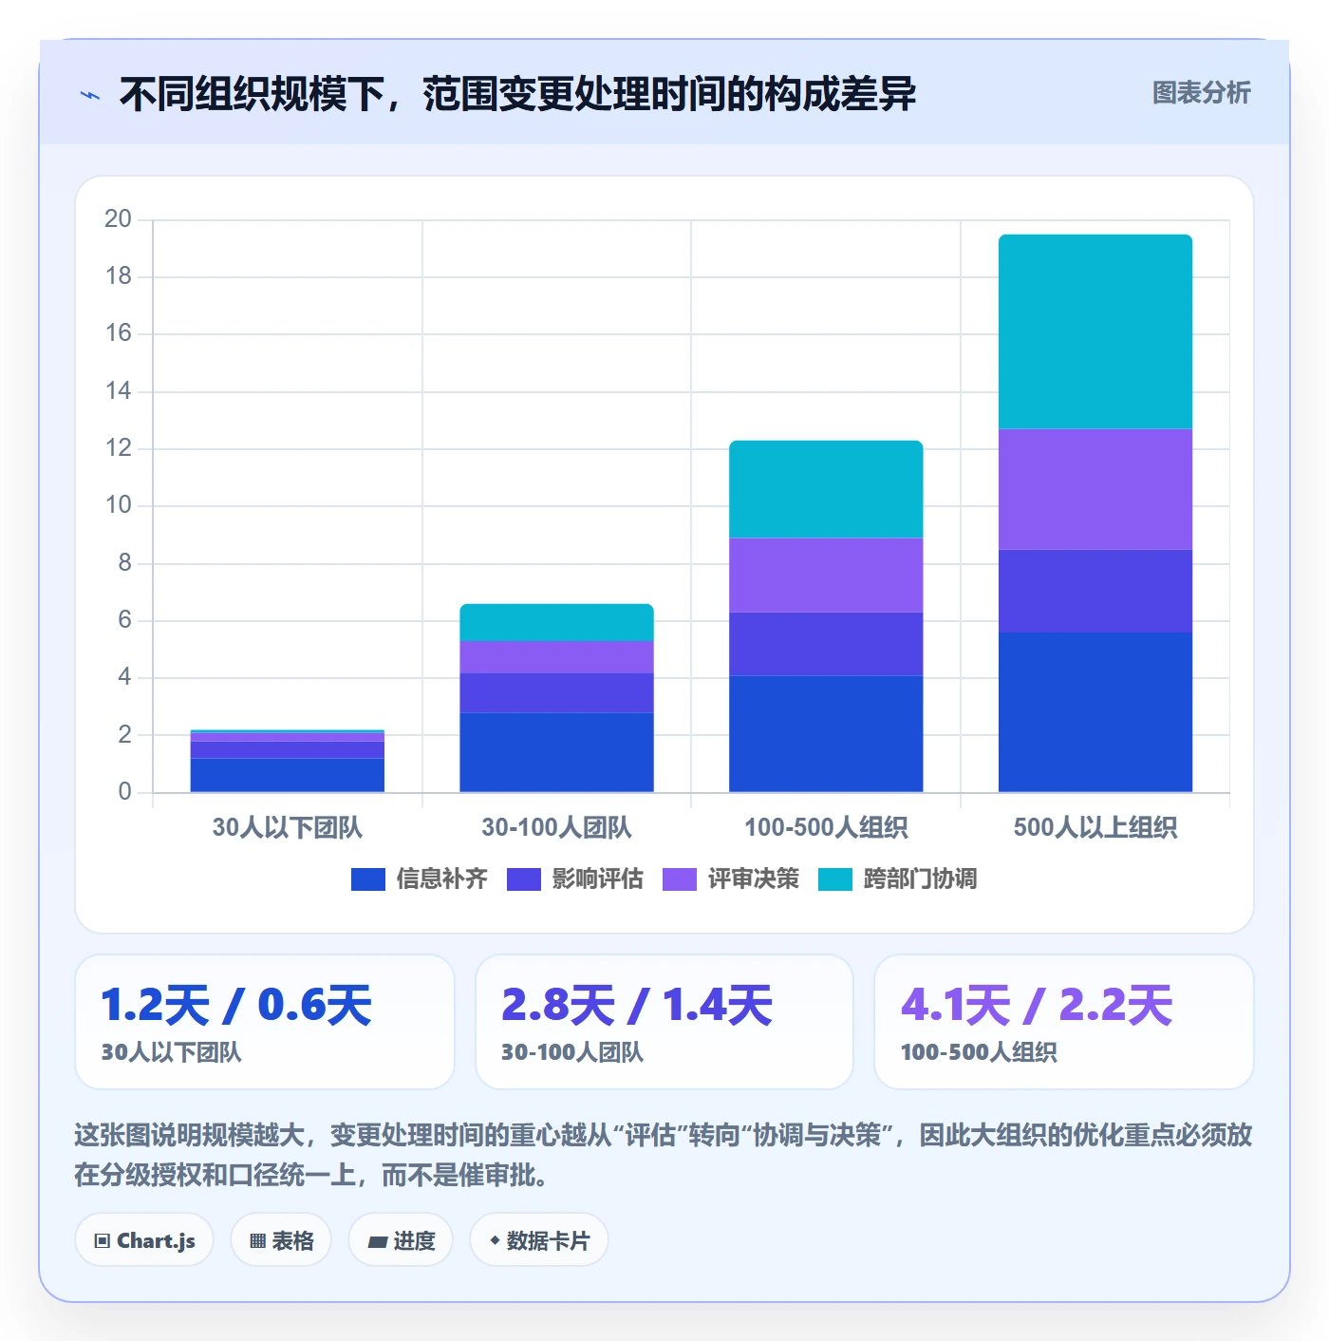
Task: Click the 影响评估 segment of the 30-100人团队 bar
Action: coord(556,693)
